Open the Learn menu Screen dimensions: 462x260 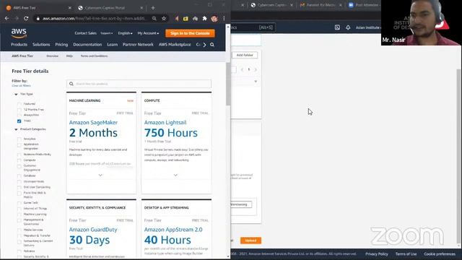(x=113, y=45)
